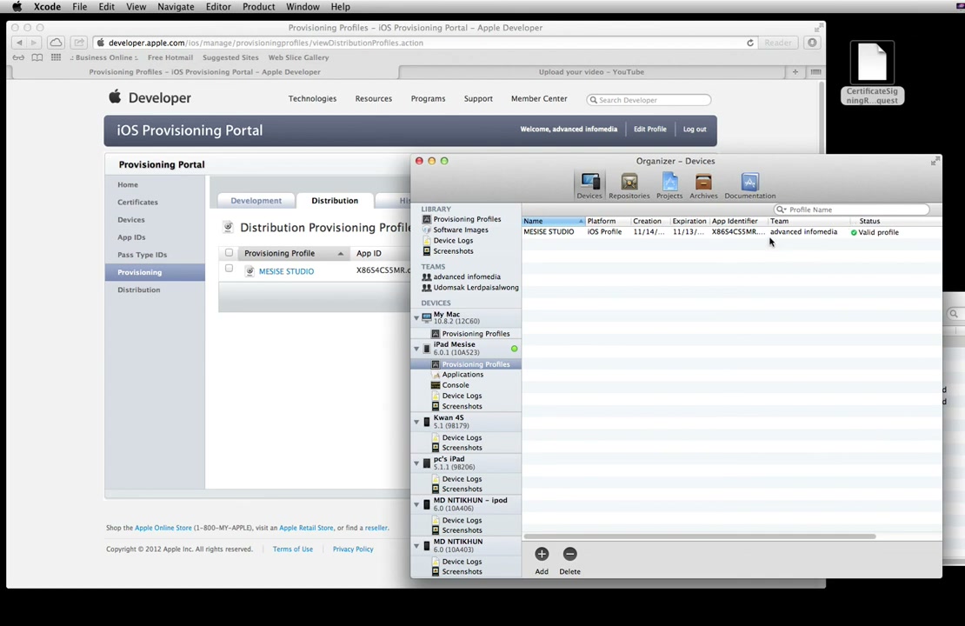
Task: Open Repositories in Organizer toolbar
Action: pyautogui.click(x=629, y=185)
